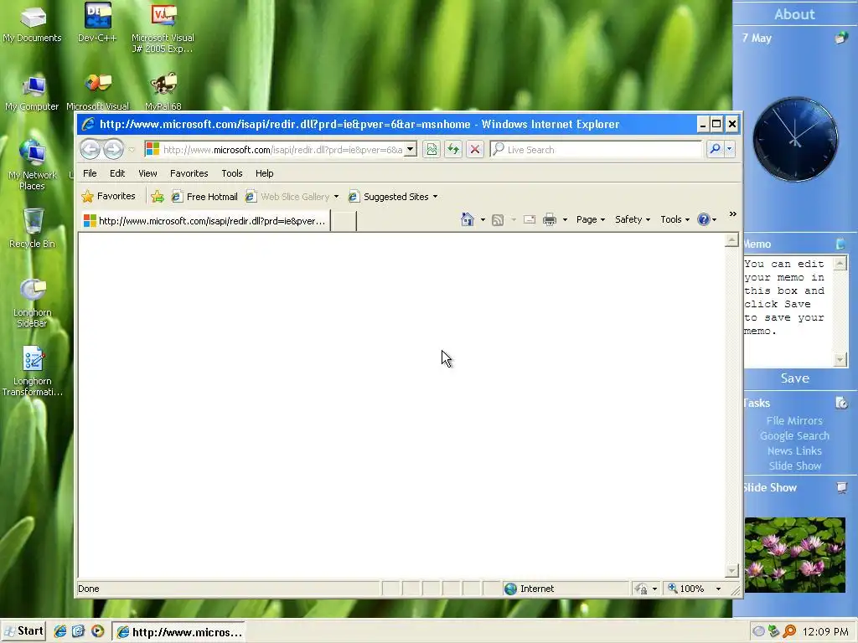
Task: Select the microsoft.com redir.dll browser tab
Action: 204,221
